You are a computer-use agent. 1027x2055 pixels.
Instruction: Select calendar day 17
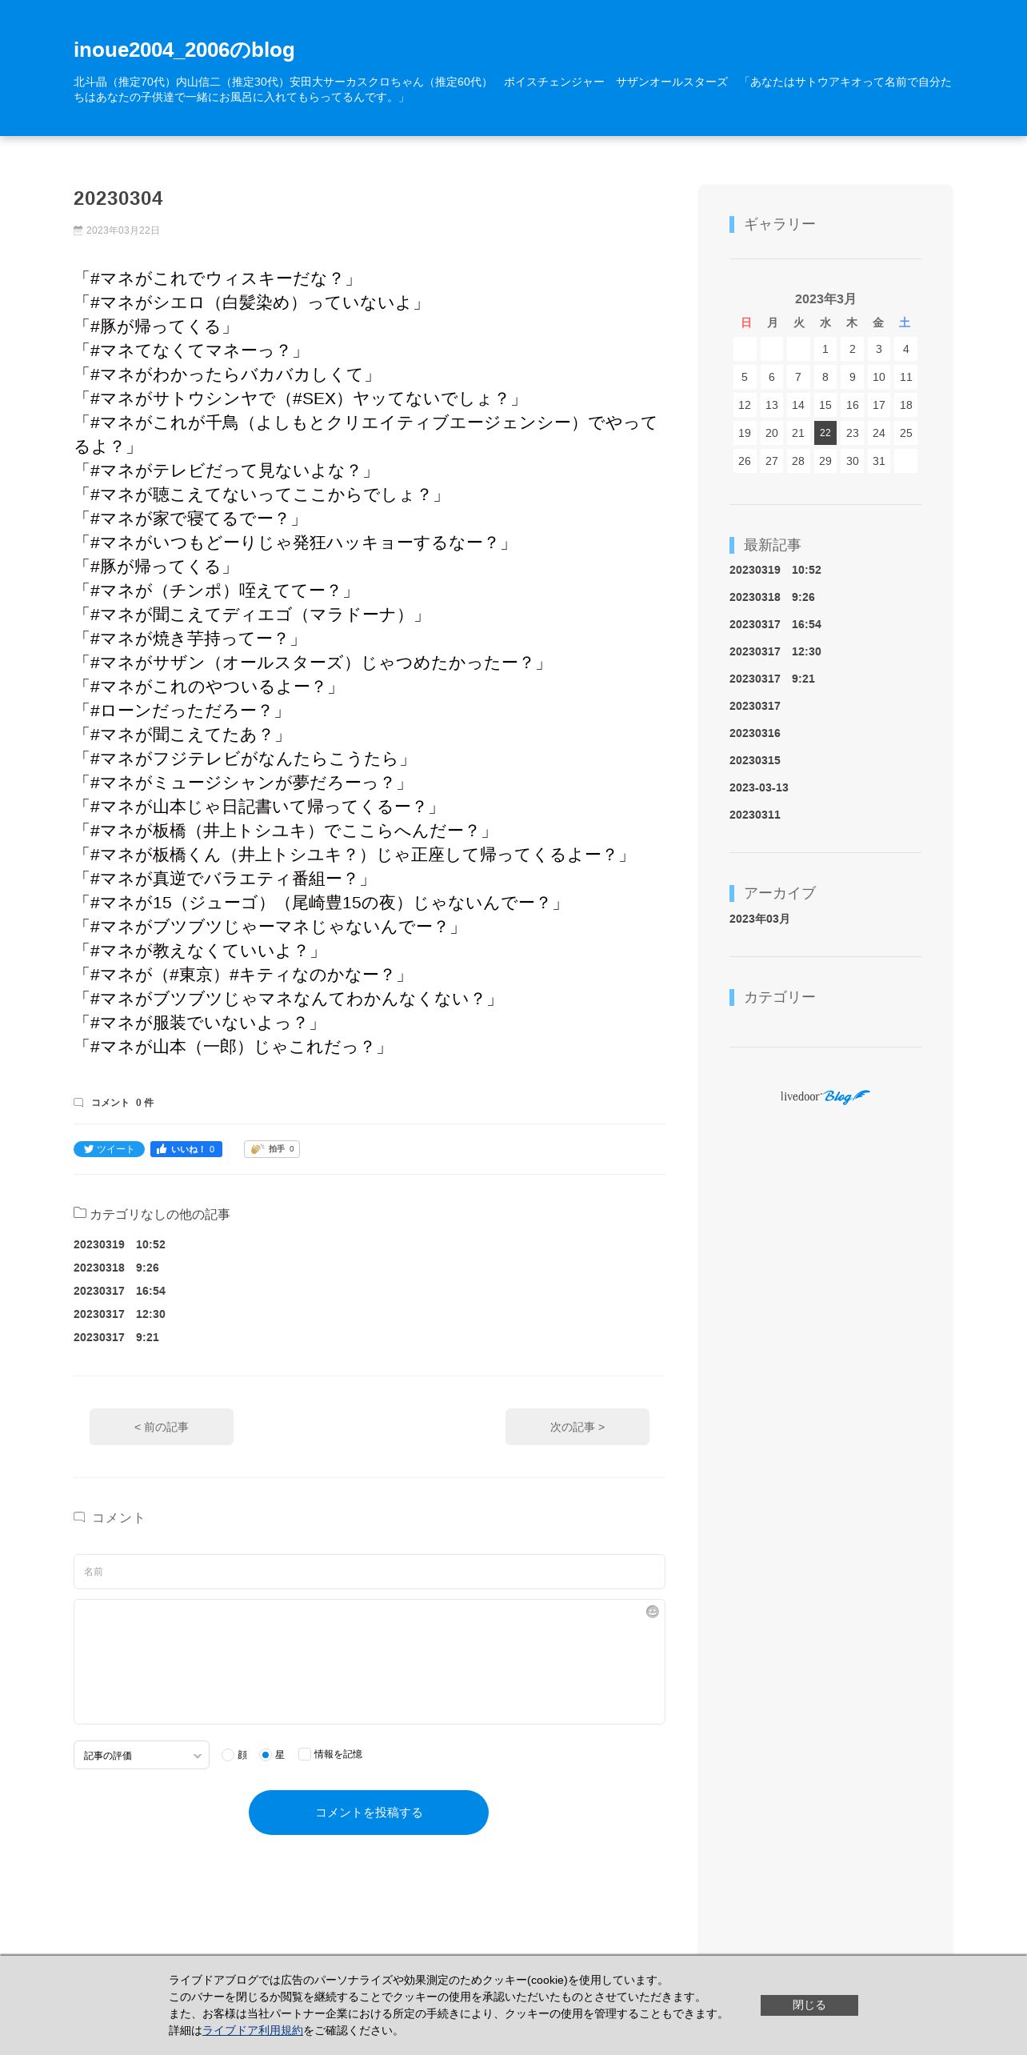(x=879, y=405)
